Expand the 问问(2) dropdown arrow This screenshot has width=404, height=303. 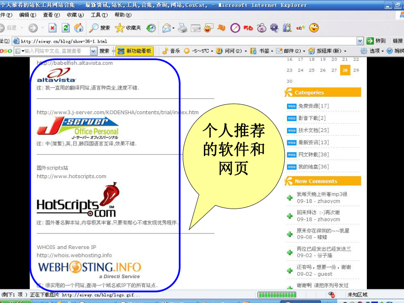(x=246, y=51)
